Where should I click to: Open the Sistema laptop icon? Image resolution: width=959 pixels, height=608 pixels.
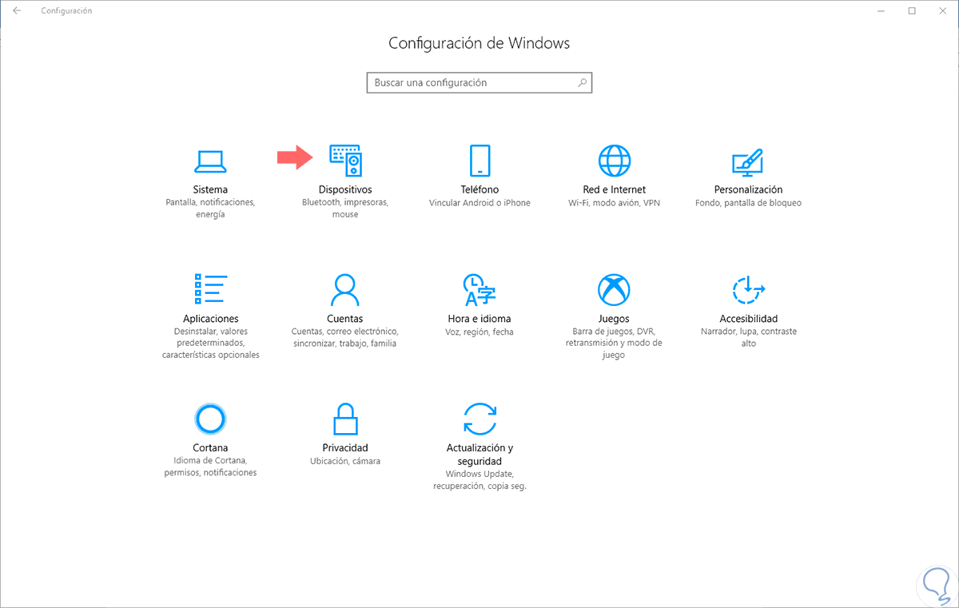[210, 161]
